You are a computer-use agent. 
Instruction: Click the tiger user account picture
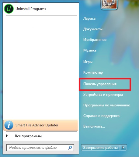pyautogui.click(x=109, y=4)
